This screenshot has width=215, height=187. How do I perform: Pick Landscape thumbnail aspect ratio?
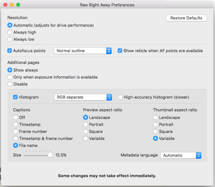tap(156, 117)
